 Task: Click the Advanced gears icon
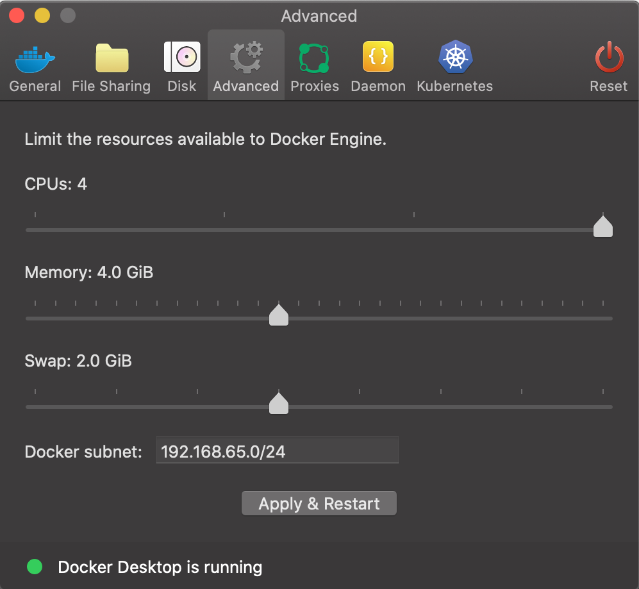pyautogui.click(x=246, y=58)
